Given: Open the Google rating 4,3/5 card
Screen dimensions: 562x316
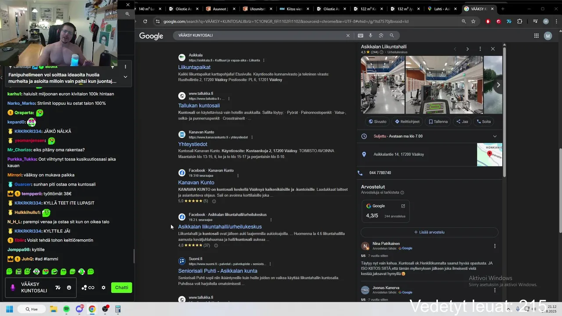Looking at the screenshot, I should pos(386,211).
